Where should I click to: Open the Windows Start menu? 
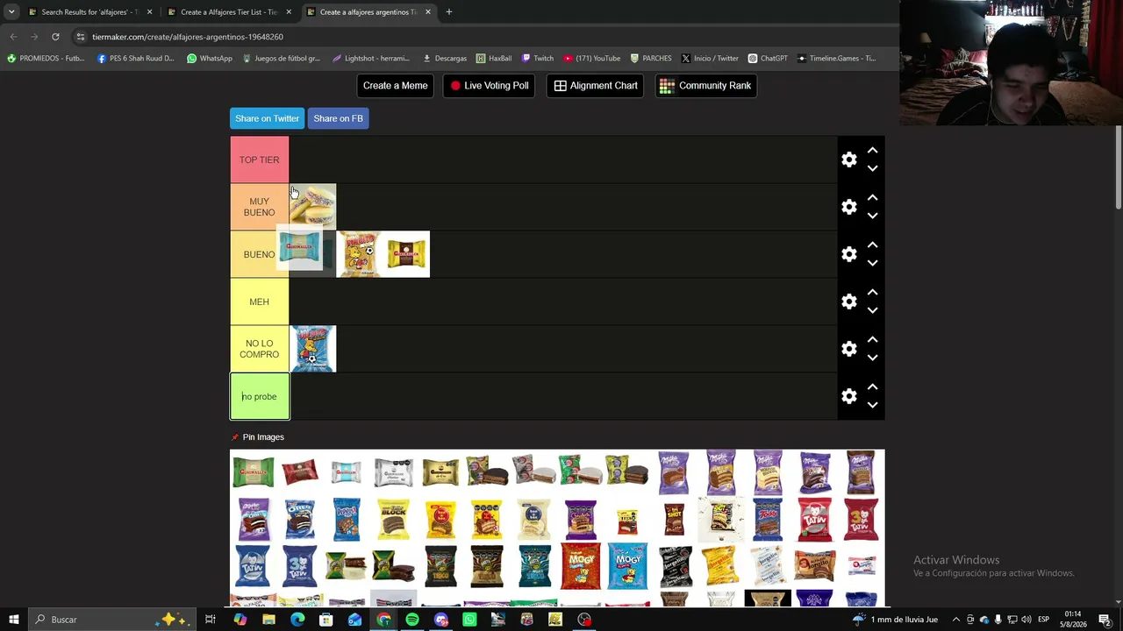point(13,620)
